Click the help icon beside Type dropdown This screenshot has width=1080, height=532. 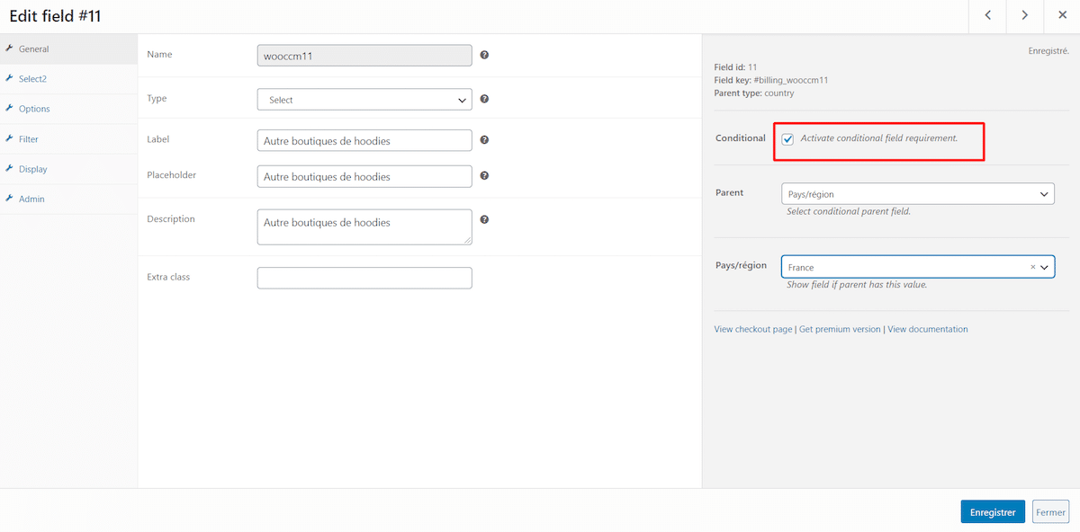pos(484,99)
